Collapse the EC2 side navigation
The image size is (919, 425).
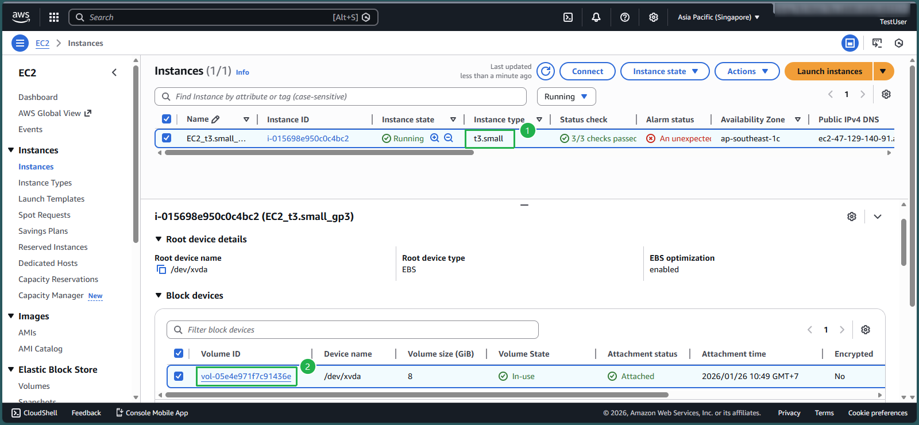click(x=114, y=72)
